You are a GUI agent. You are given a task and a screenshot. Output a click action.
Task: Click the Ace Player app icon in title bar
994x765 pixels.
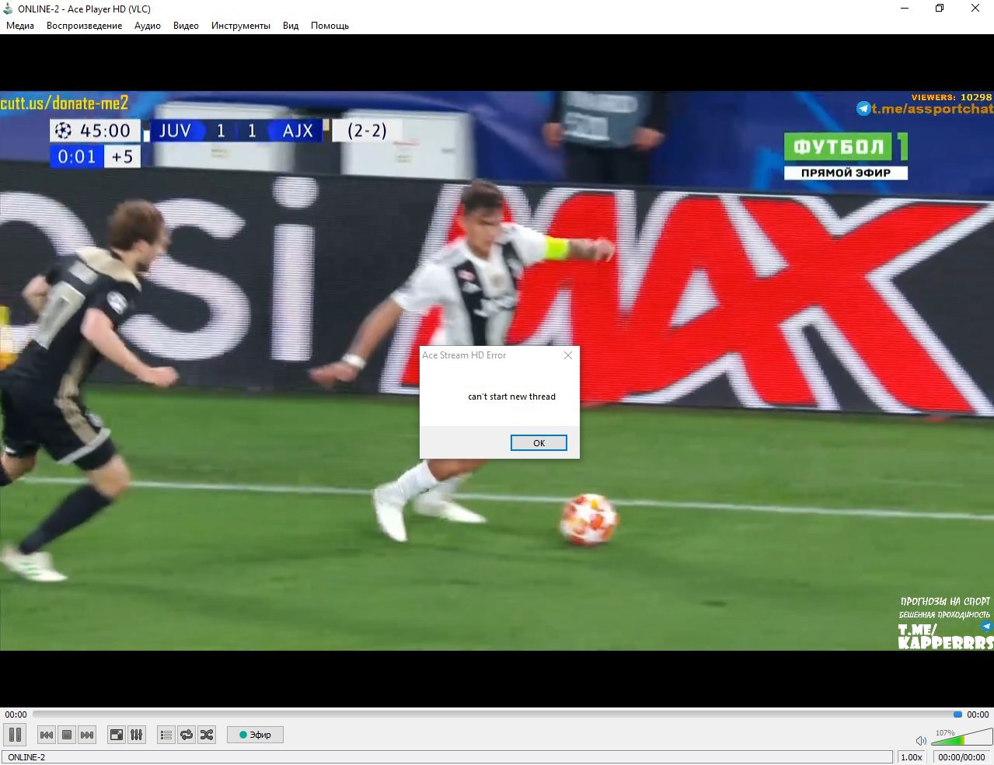click(x=9, y=9)
